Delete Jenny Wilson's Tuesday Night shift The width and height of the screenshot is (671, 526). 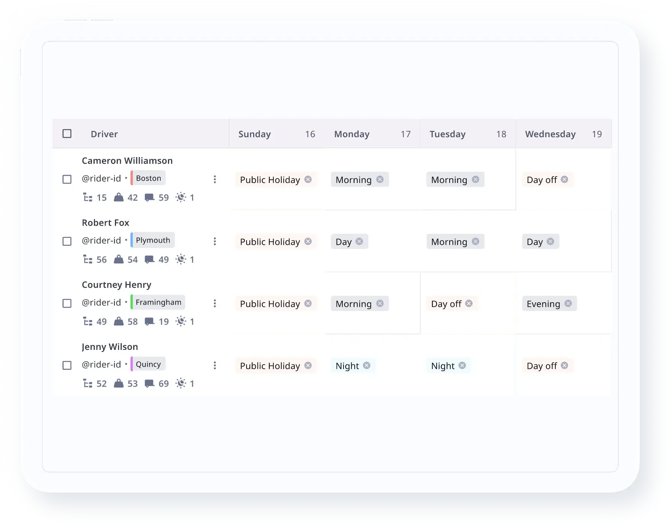tap(462, 366)
